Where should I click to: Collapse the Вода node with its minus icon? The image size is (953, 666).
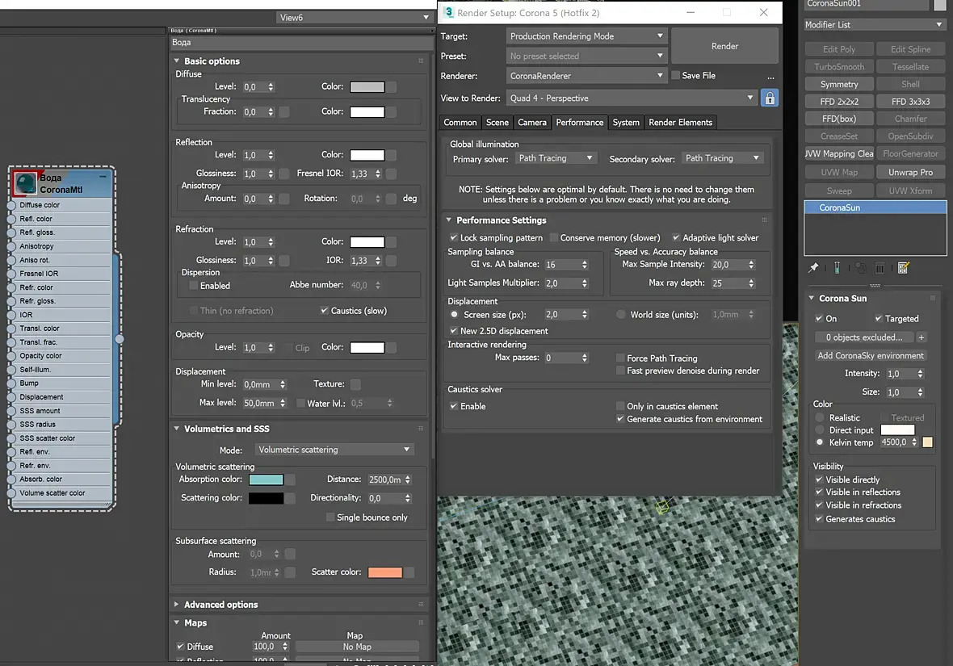103,176
